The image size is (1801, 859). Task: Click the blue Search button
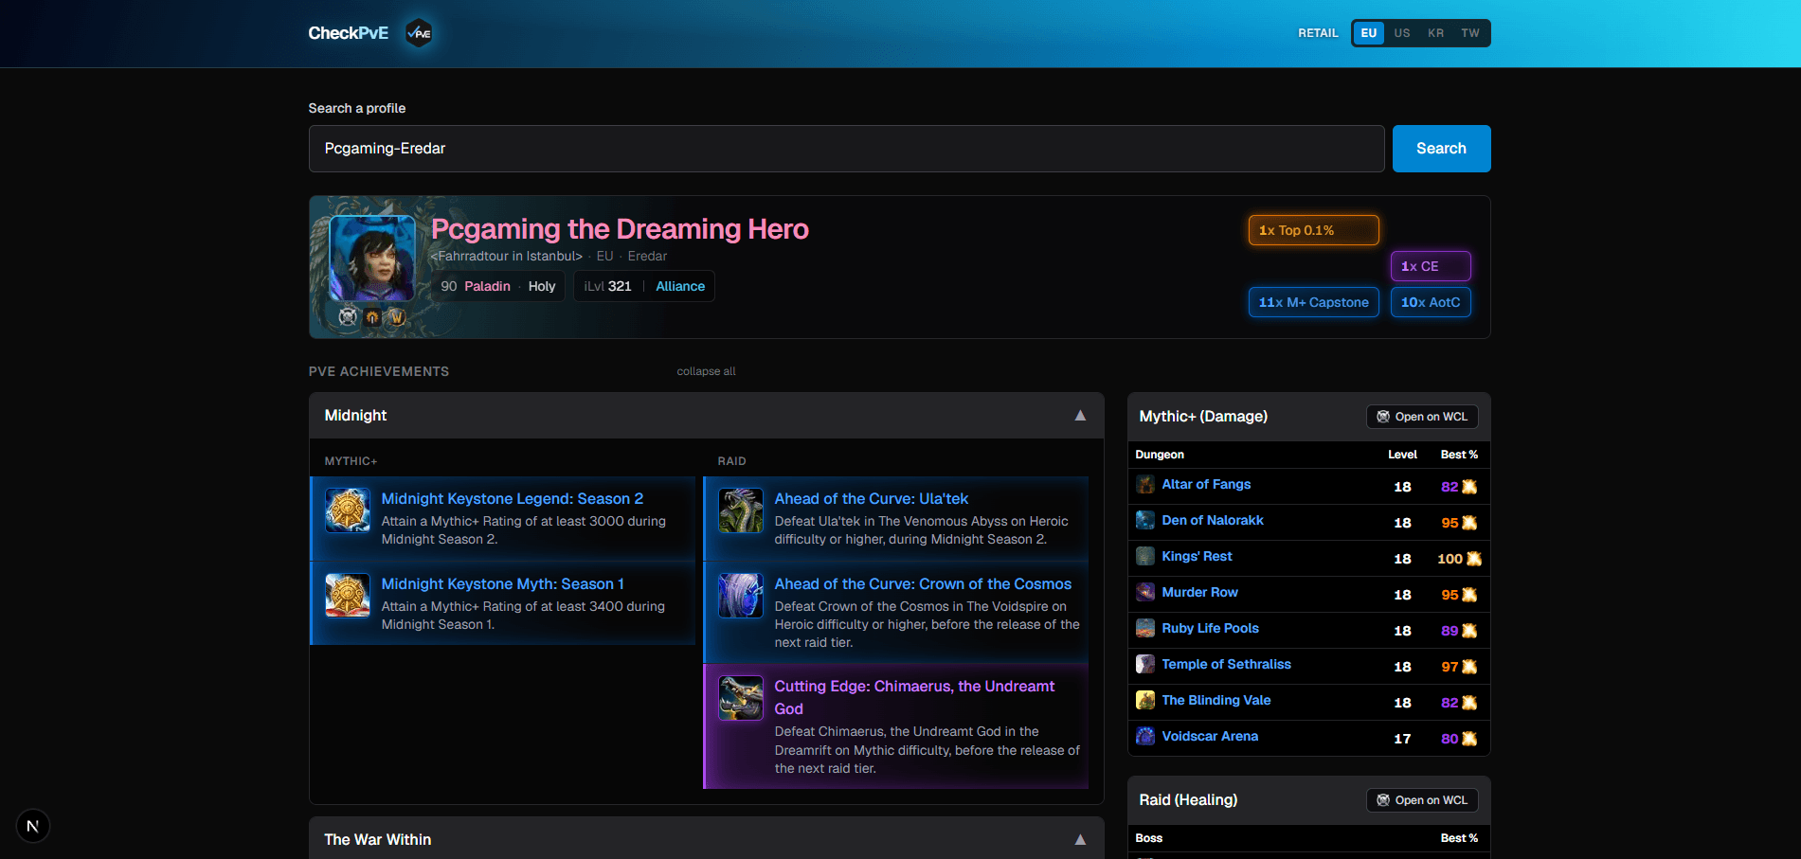[x=1441, y=149]
